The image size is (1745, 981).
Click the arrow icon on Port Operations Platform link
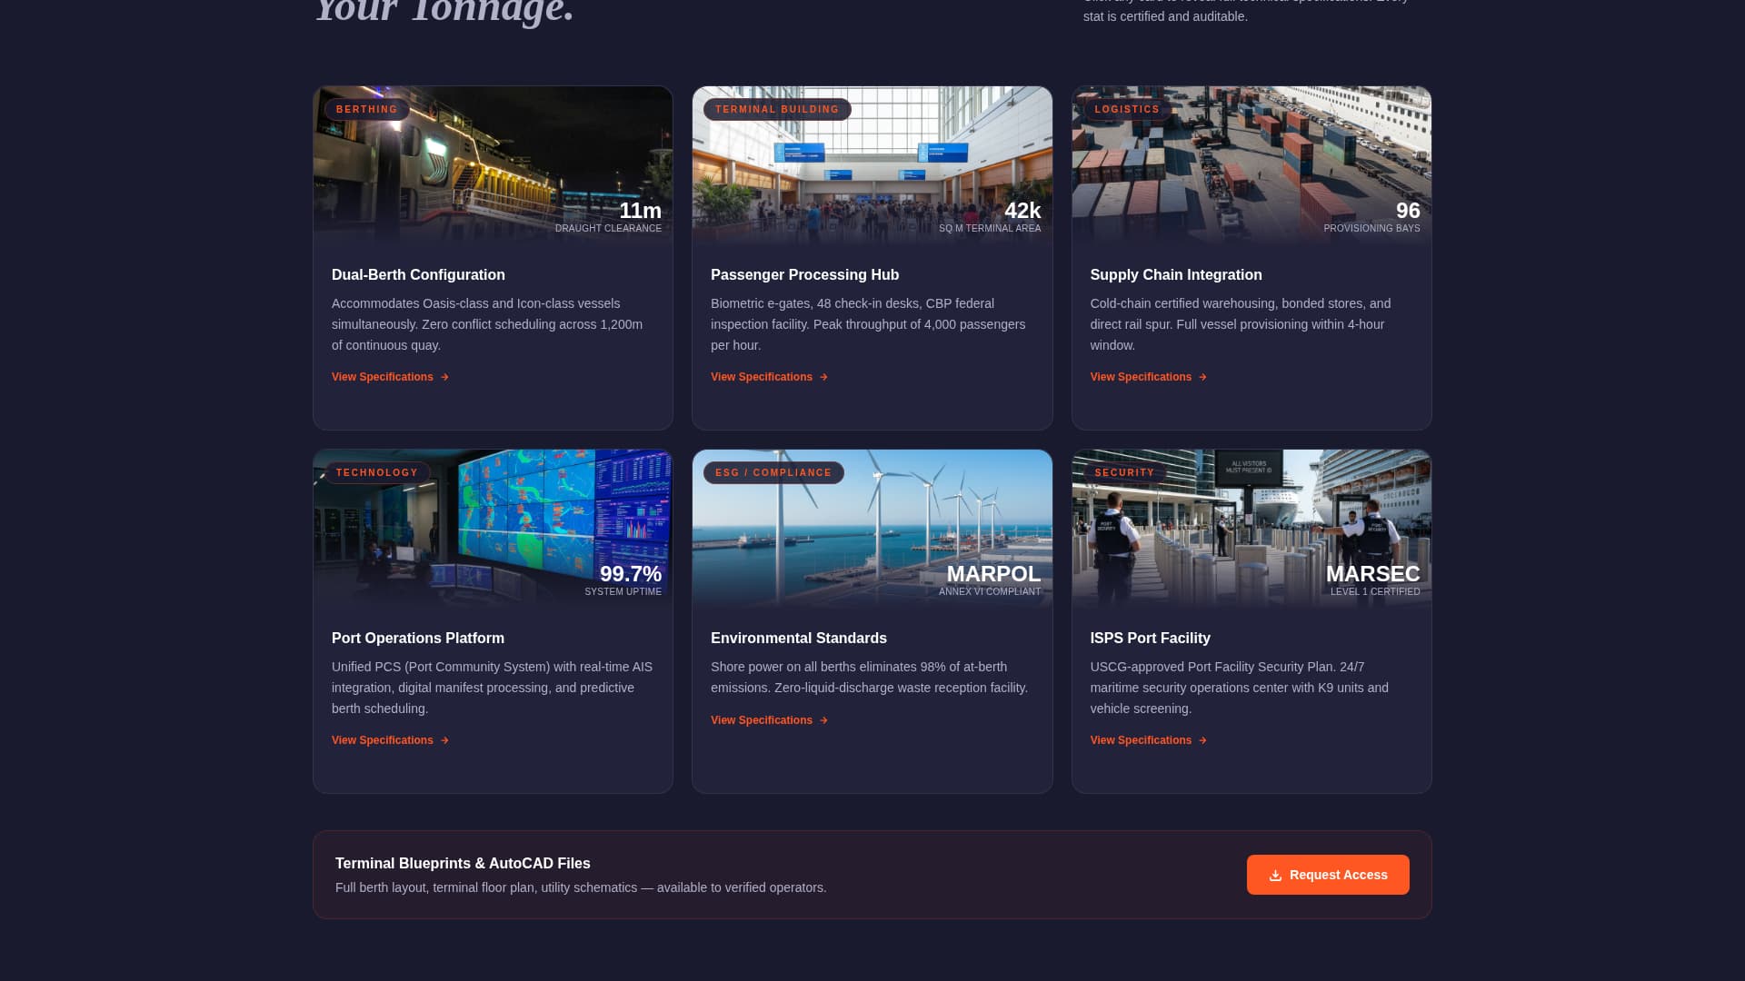pos(444,740)
